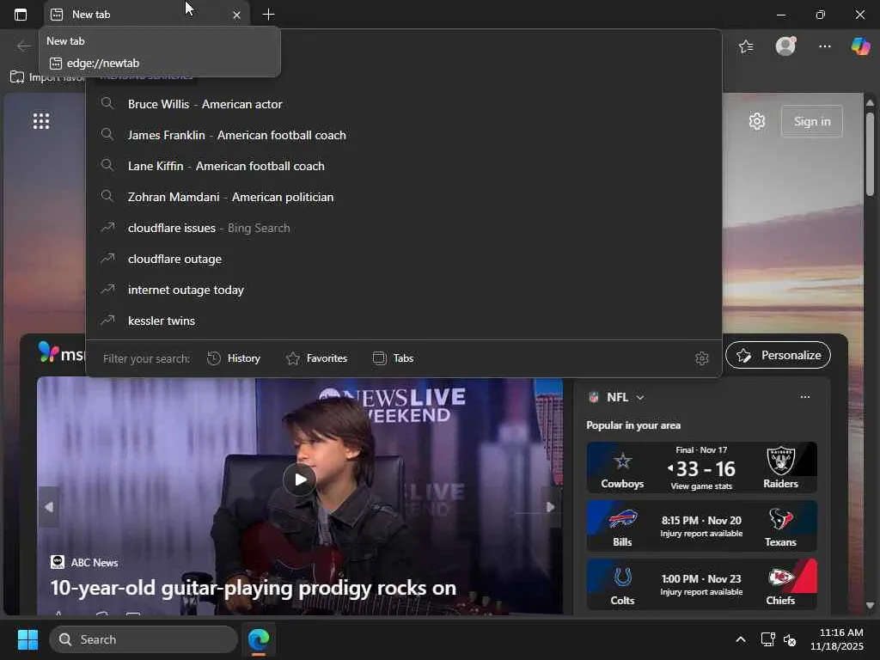The image size is (880, 660).
Task: Open Cowboys vs Raiders game card
Action: [701, 467]
